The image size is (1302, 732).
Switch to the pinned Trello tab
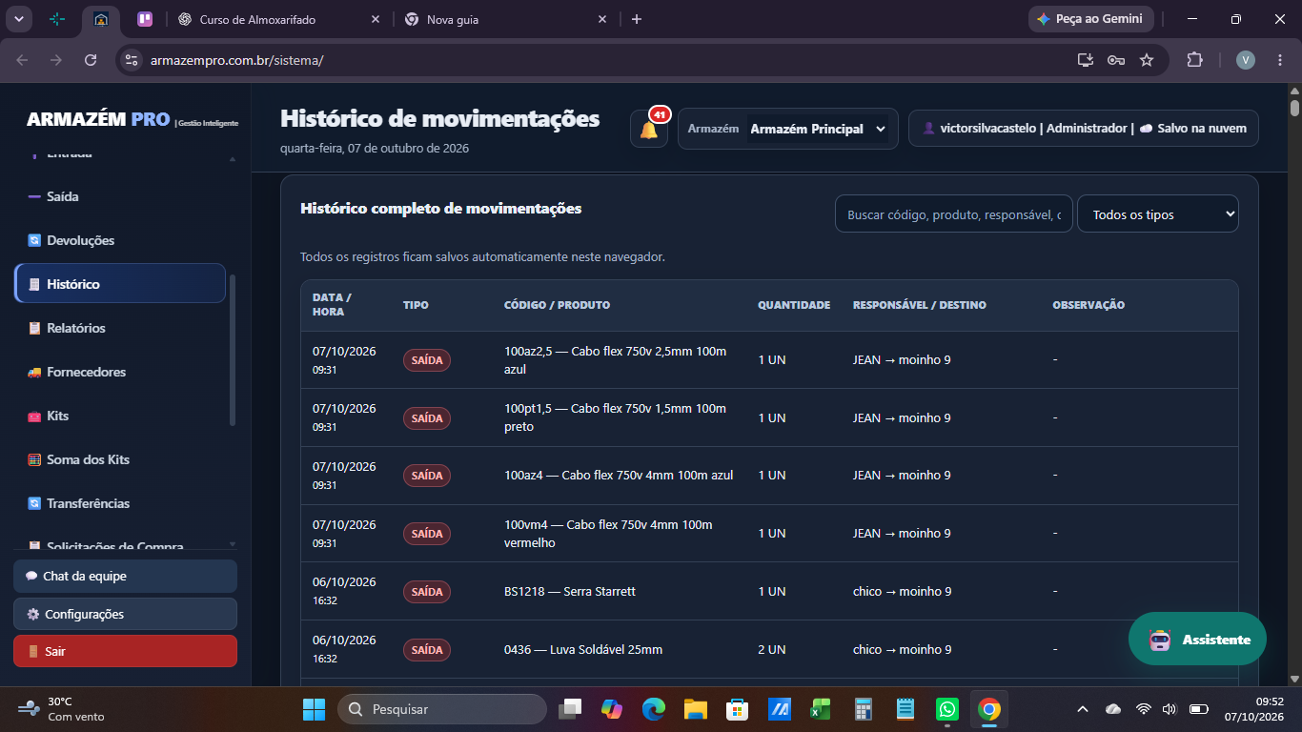pyautogui.click(x=144, y=19)
